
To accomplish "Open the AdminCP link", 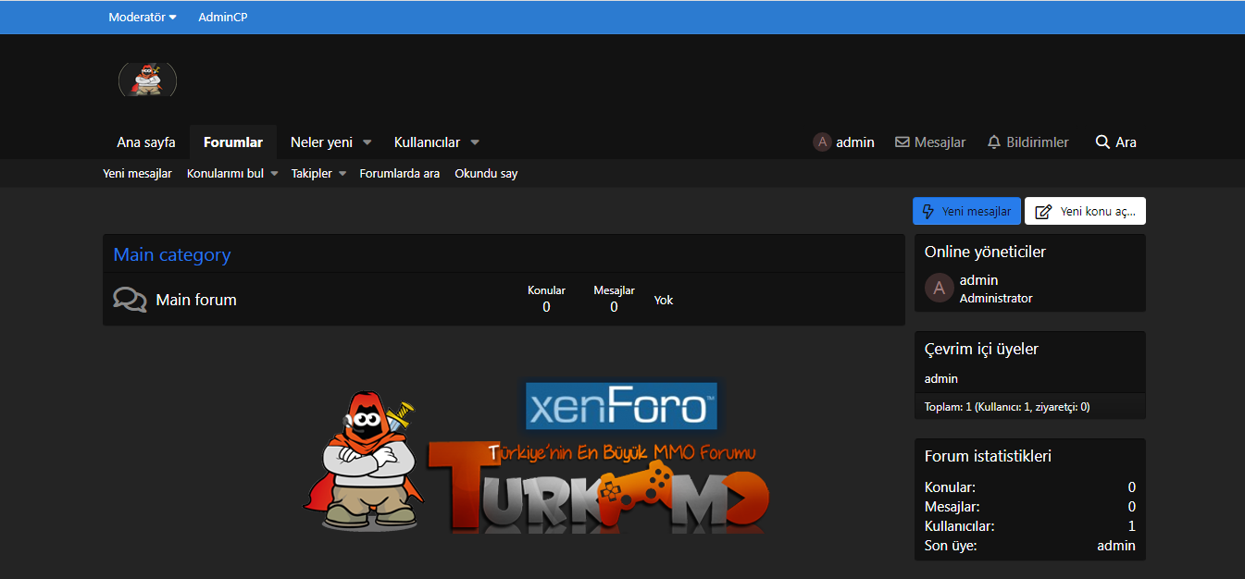I will 223,18.
